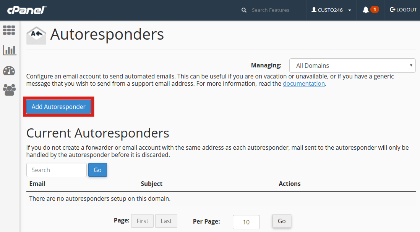
Task: Click the Subject column header
Action: 152,184
